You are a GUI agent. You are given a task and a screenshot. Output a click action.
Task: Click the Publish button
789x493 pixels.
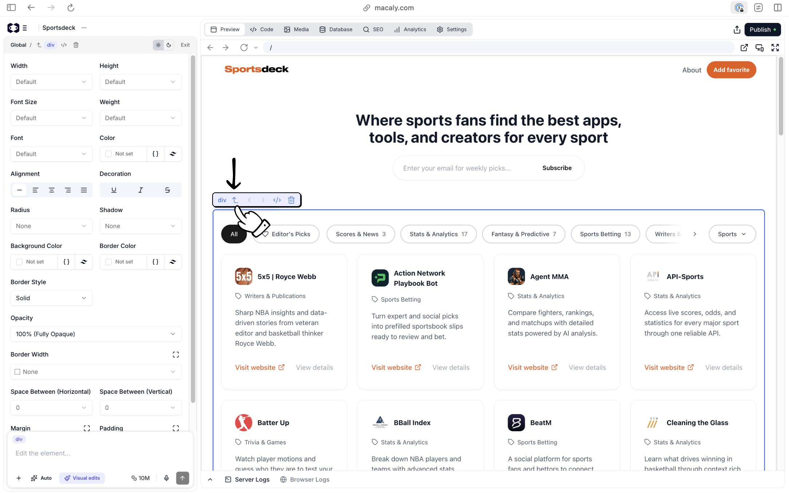pos(762,29)
